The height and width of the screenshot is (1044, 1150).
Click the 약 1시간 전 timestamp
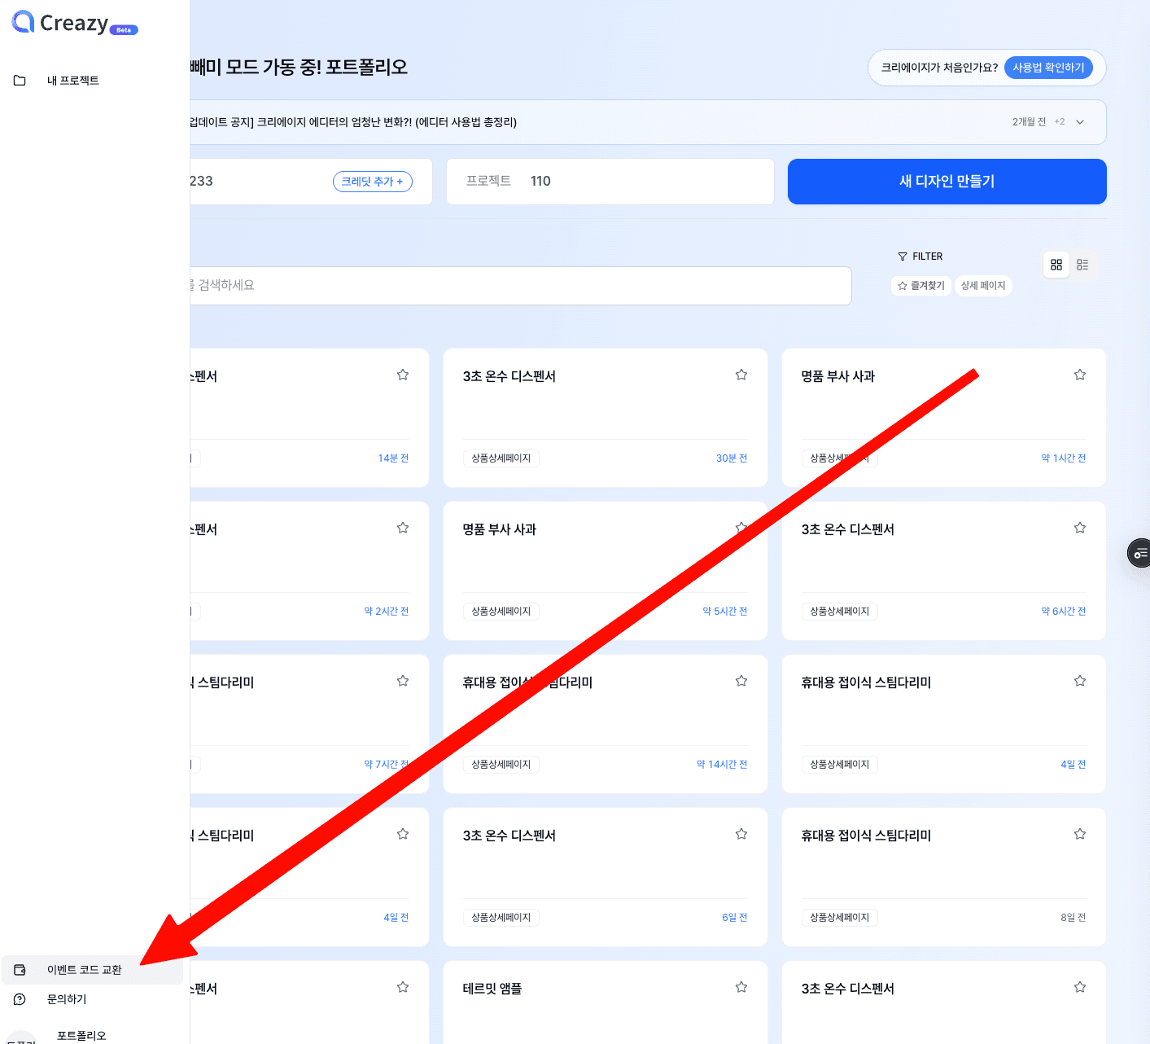click(1064, 458)
